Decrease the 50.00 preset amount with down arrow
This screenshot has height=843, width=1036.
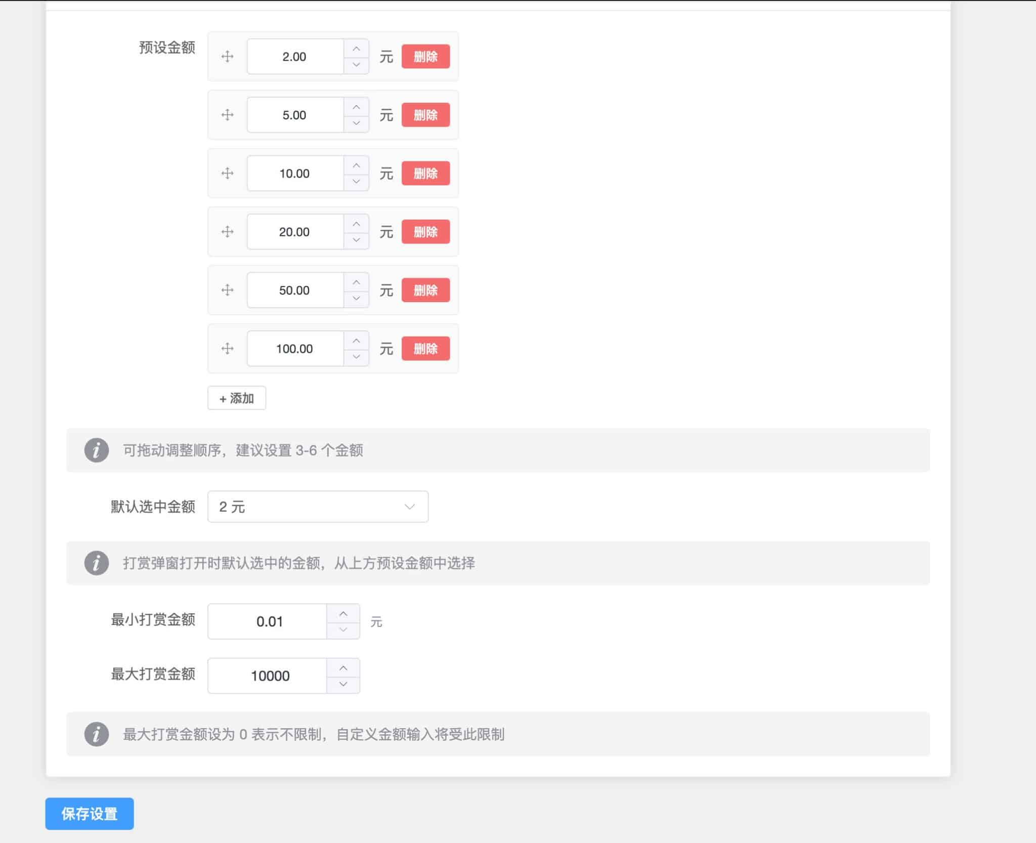[356, 299]
